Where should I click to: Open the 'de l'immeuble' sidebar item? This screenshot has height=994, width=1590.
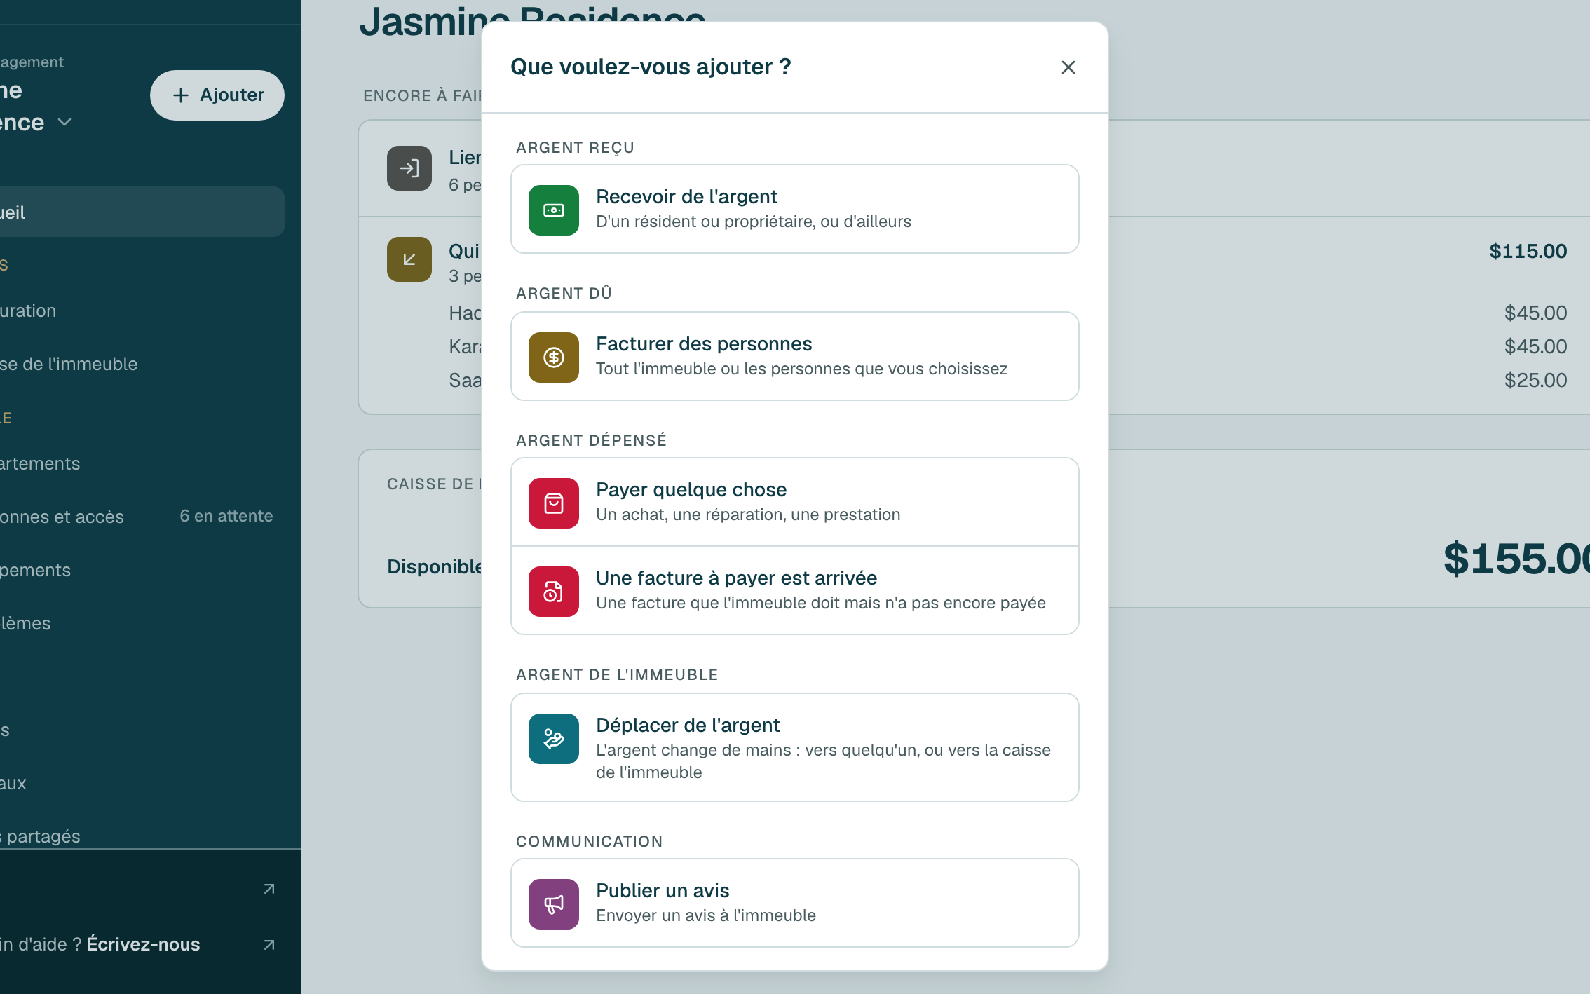point(142,364)
